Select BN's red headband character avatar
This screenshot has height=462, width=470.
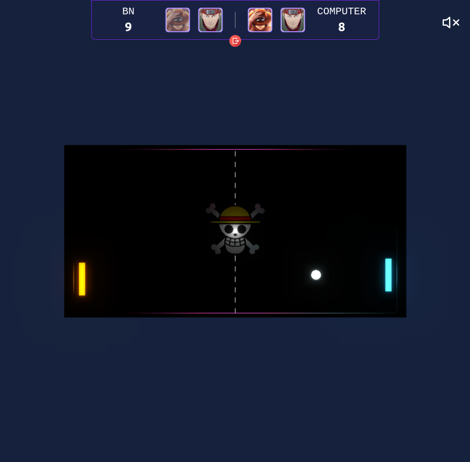point(210,20)
